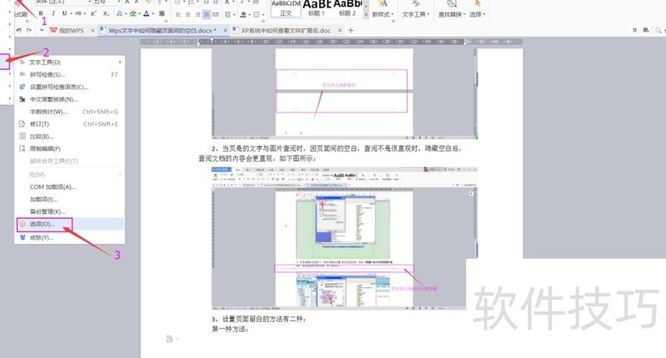
Task: Choose 设置拼写检查语言(C)... entry
Action: [70, 87]
